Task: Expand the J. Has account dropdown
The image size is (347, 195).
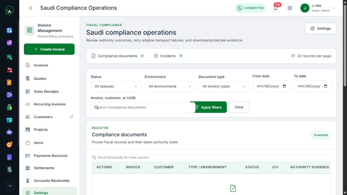Action: pyautogui.click(x=334, y=8)
